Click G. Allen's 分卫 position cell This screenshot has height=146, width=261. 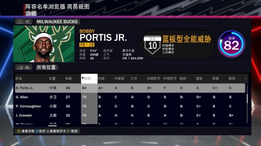53,97
